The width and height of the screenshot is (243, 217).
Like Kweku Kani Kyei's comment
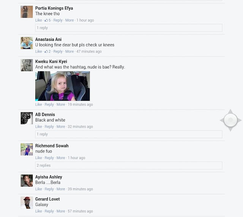pyautogui.click(x=38, y=105)
